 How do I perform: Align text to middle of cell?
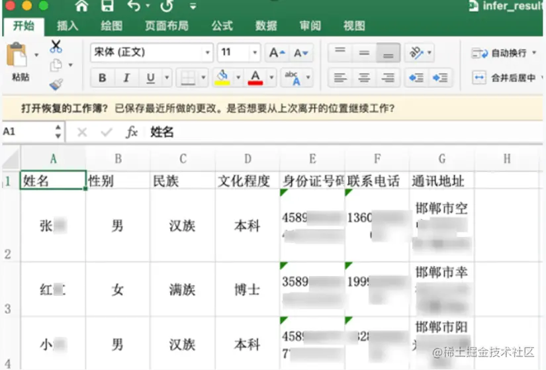[x=364, y=52]
